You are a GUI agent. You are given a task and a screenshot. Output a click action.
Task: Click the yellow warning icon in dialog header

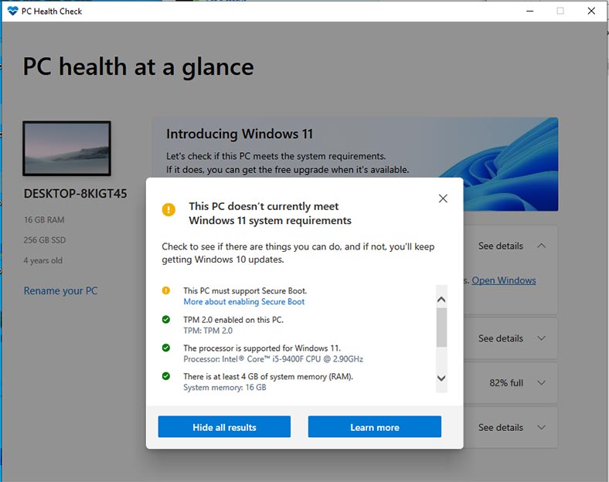coord(168,209)
